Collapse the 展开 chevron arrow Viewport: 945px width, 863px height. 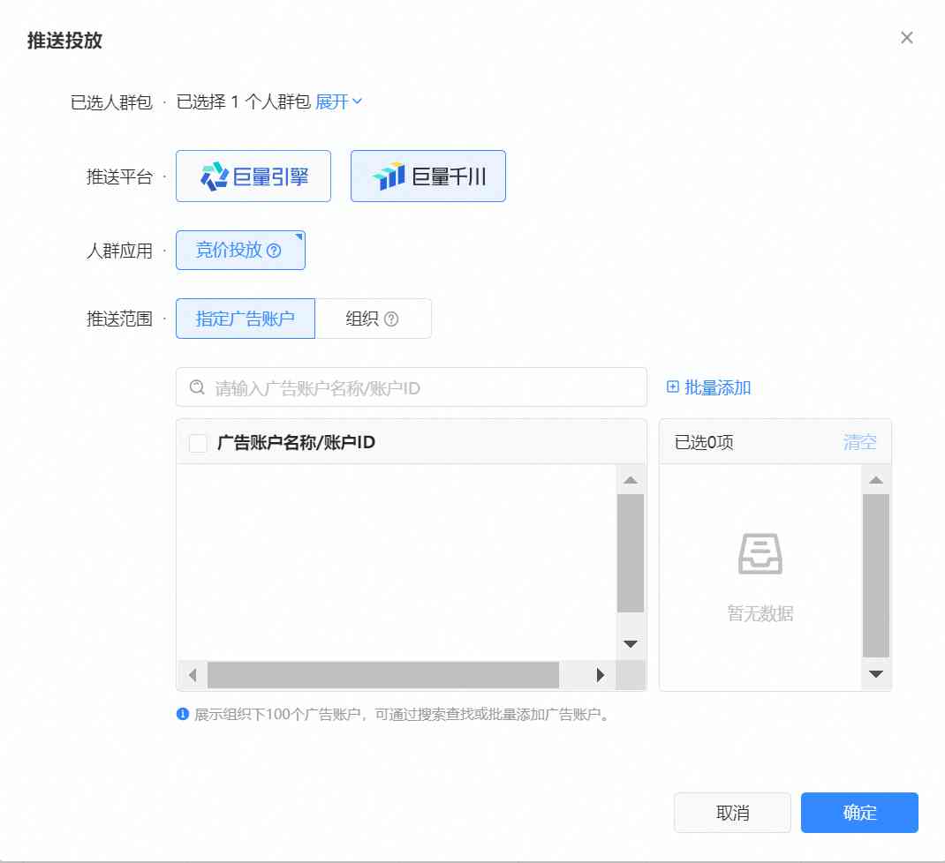click(x=356, y=101)
